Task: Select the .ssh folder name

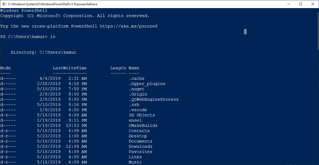Action: (x=134, y=104)
